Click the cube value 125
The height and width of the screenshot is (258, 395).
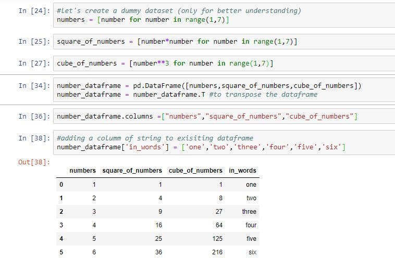[217, 239]
